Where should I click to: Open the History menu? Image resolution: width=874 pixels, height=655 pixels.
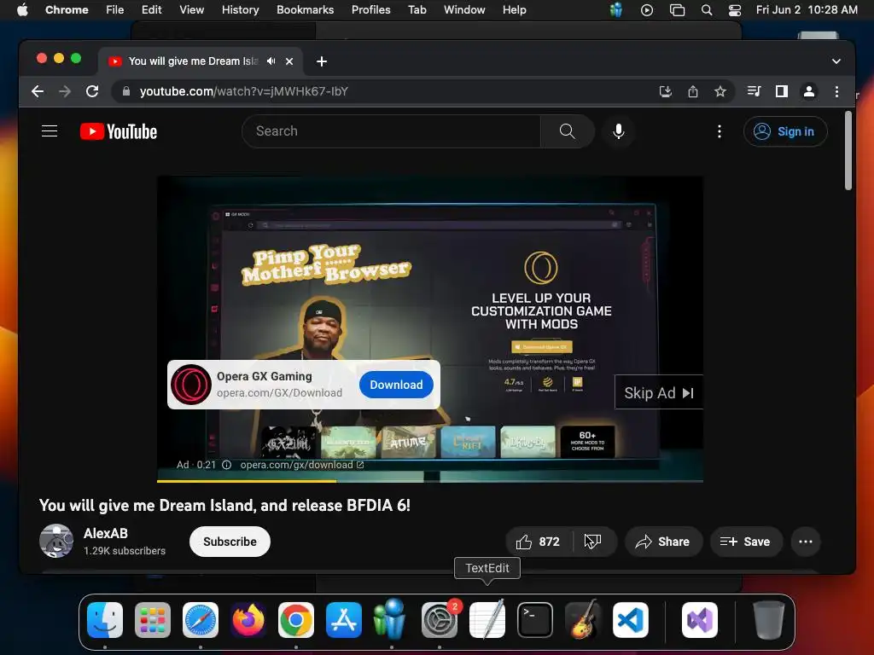pyautogui.click(x=240, y=10)
